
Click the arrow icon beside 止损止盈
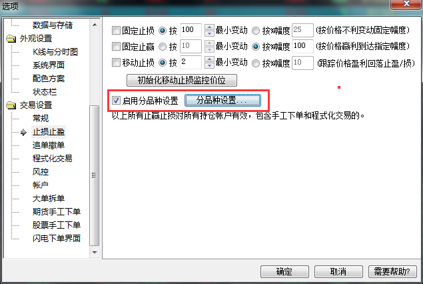24,132
